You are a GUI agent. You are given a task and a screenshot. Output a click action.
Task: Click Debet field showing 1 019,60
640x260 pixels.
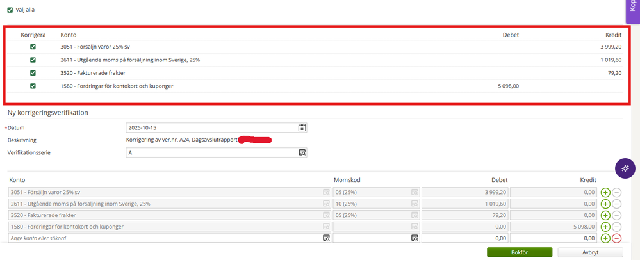(x=465, y=203)
